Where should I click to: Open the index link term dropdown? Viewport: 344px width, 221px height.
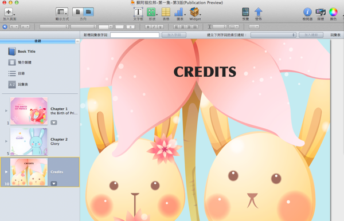pyautogui.click(x=273, y=35)
